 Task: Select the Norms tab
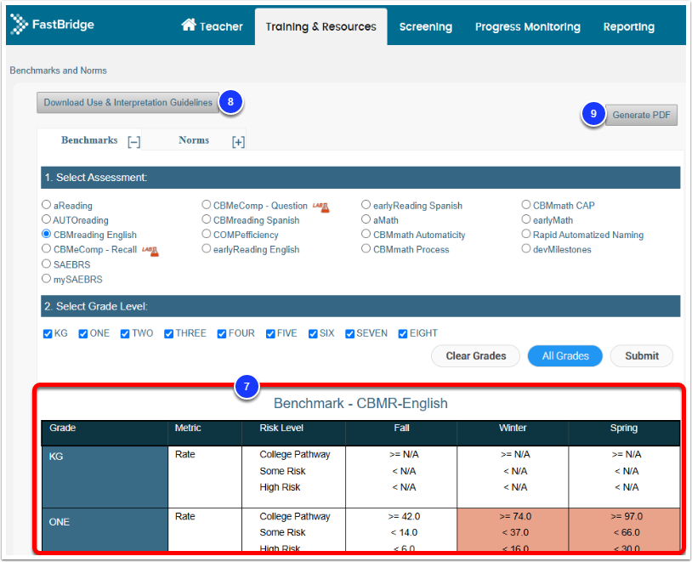point(194,140)
